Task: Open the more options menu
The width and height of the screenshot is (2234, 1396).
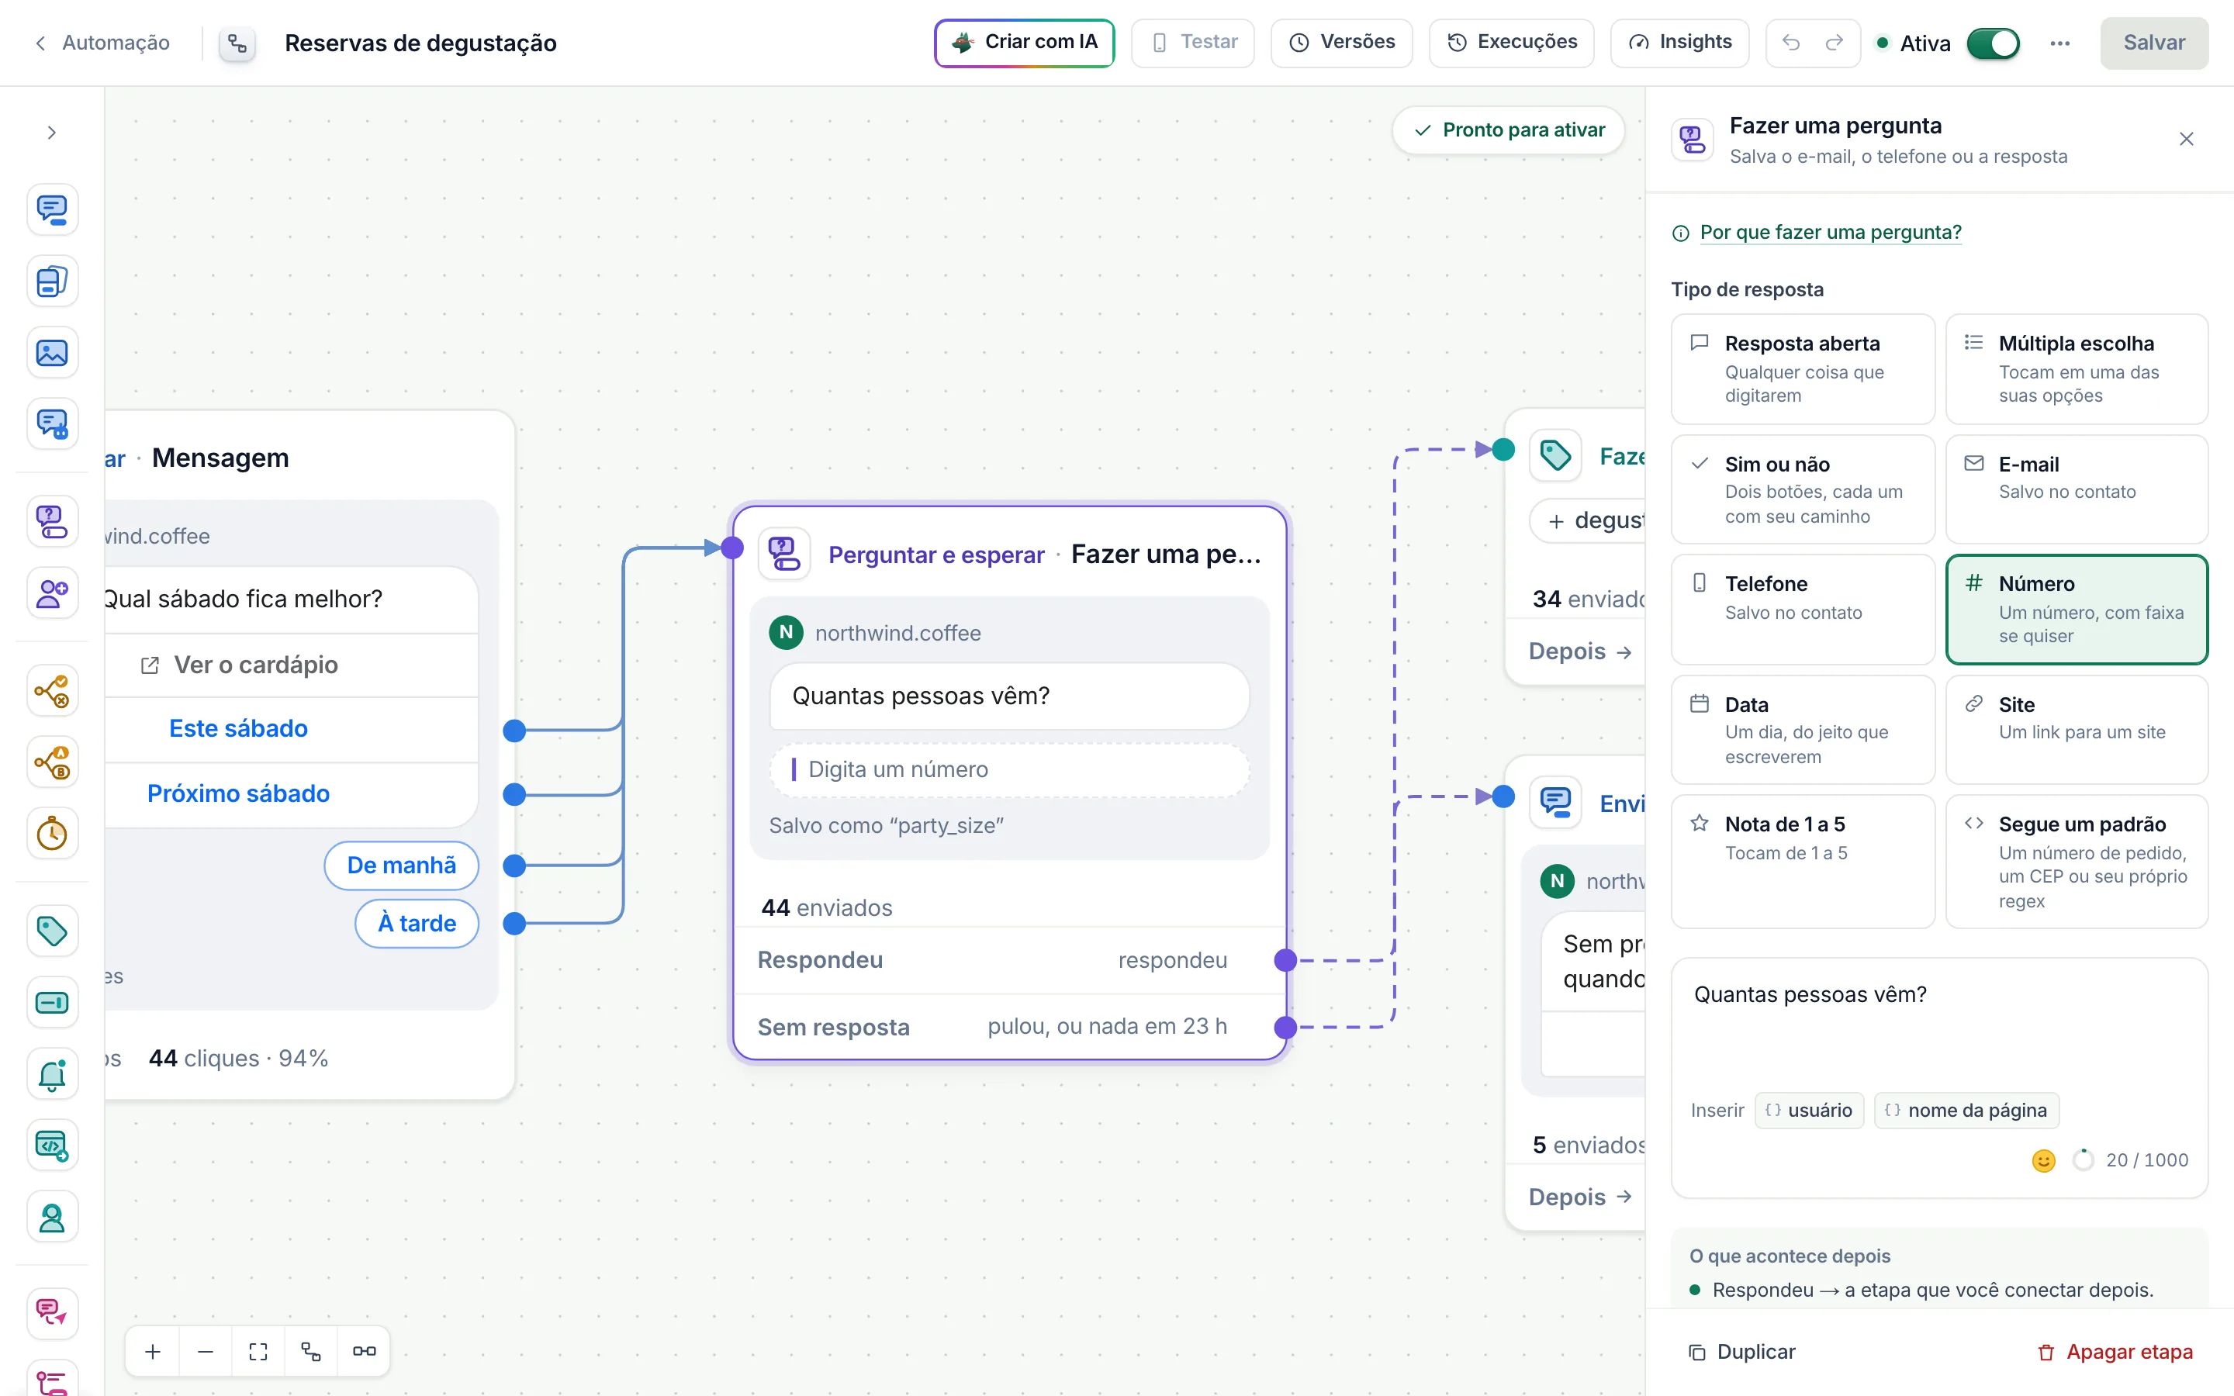Action: 2059,43
